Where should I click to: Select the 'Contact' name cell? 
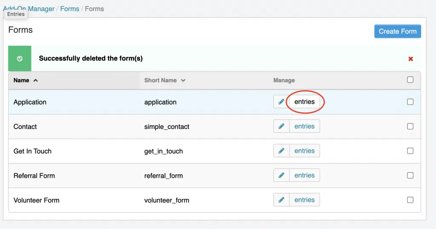tap(25, 126)
